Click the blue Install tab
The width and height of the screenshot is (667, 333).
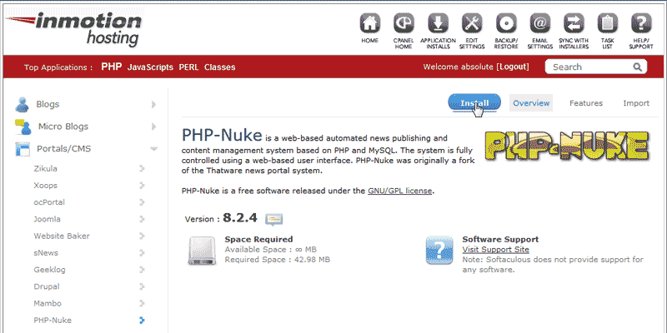coord(474,103)
